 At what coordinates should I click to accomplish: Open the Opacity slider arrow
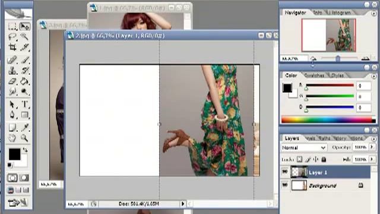click(372, 147)
